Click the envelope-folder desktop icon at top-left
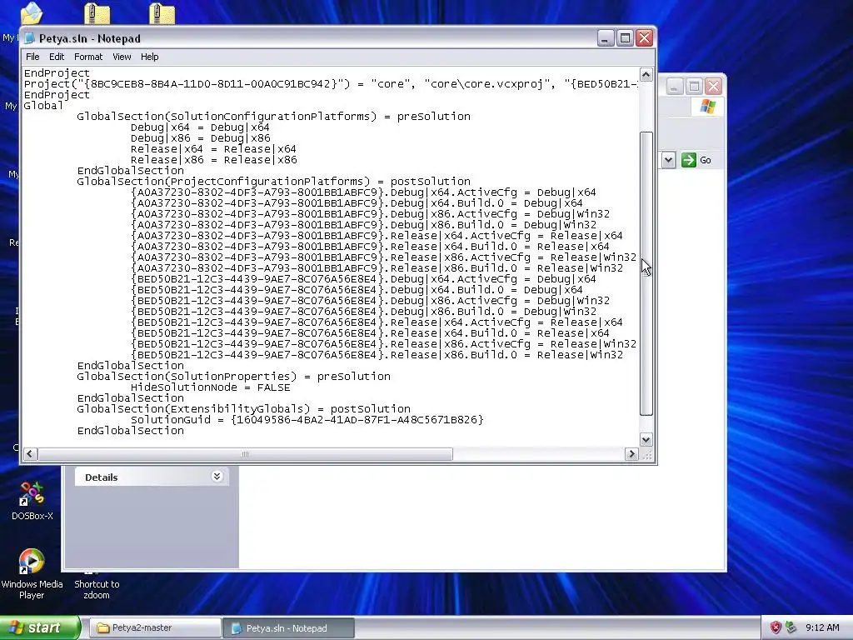The height and width of the screenshot is (640, 853). point(31,13)
